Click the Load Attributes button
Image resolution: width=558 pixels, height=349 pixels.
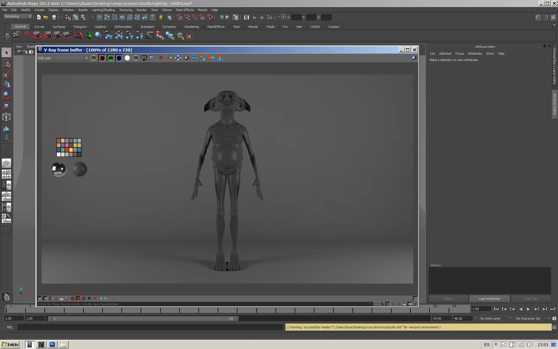tap(489, 299)
